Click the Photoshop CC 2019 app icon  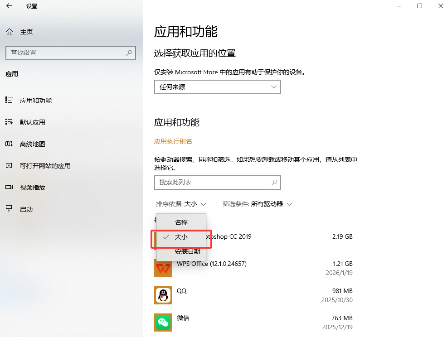[163, 236]
